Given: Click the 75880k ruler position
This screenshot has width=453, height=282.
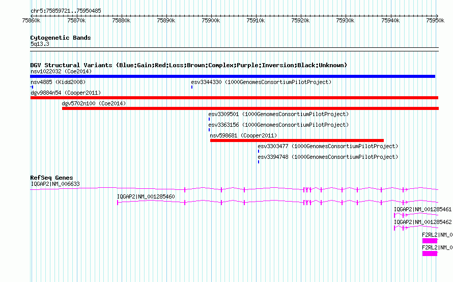Looking at the screenshot, I should pyautogui.click(x=121, y=20).
